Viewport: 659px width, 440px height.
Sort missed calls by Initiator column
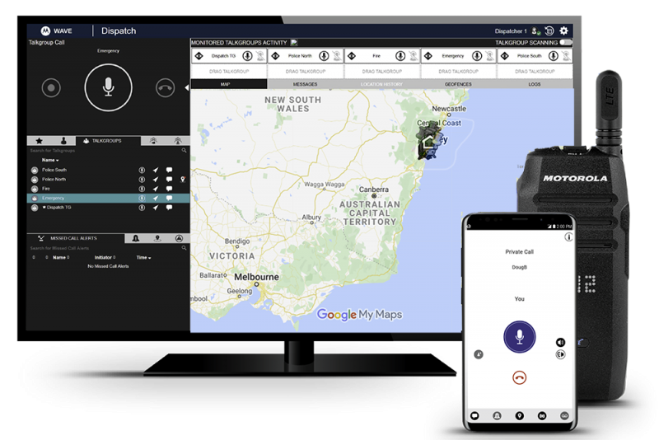(x=105, y=258)
